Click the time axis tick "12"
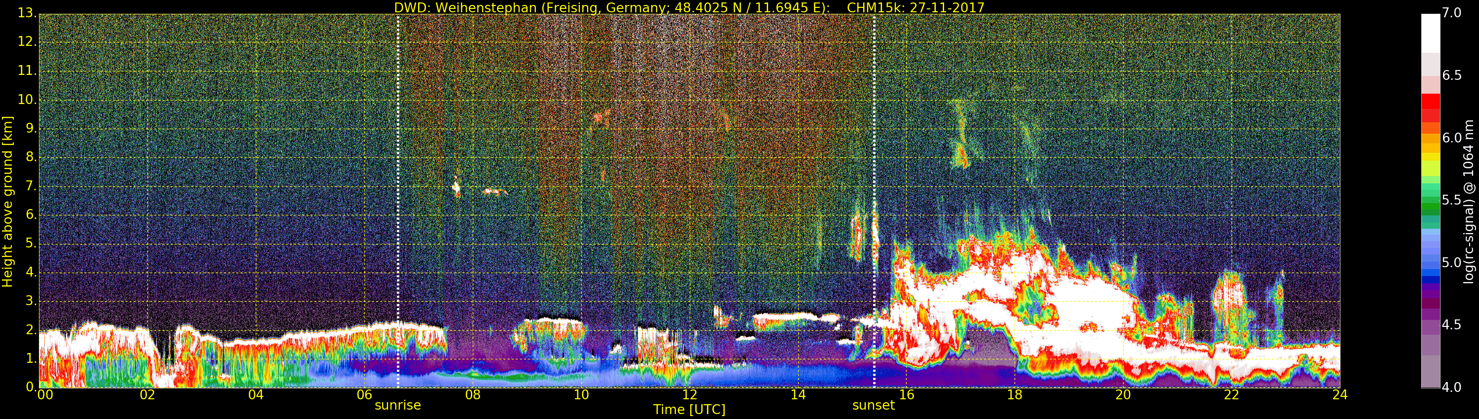The image size is (1479, 419). [690, 394]
